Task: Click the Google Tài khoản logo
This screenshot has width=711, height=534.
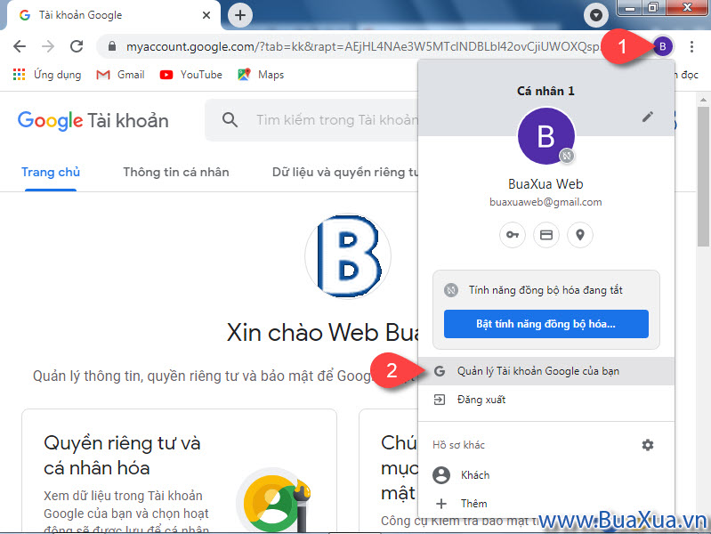Action: pos(93,121)
